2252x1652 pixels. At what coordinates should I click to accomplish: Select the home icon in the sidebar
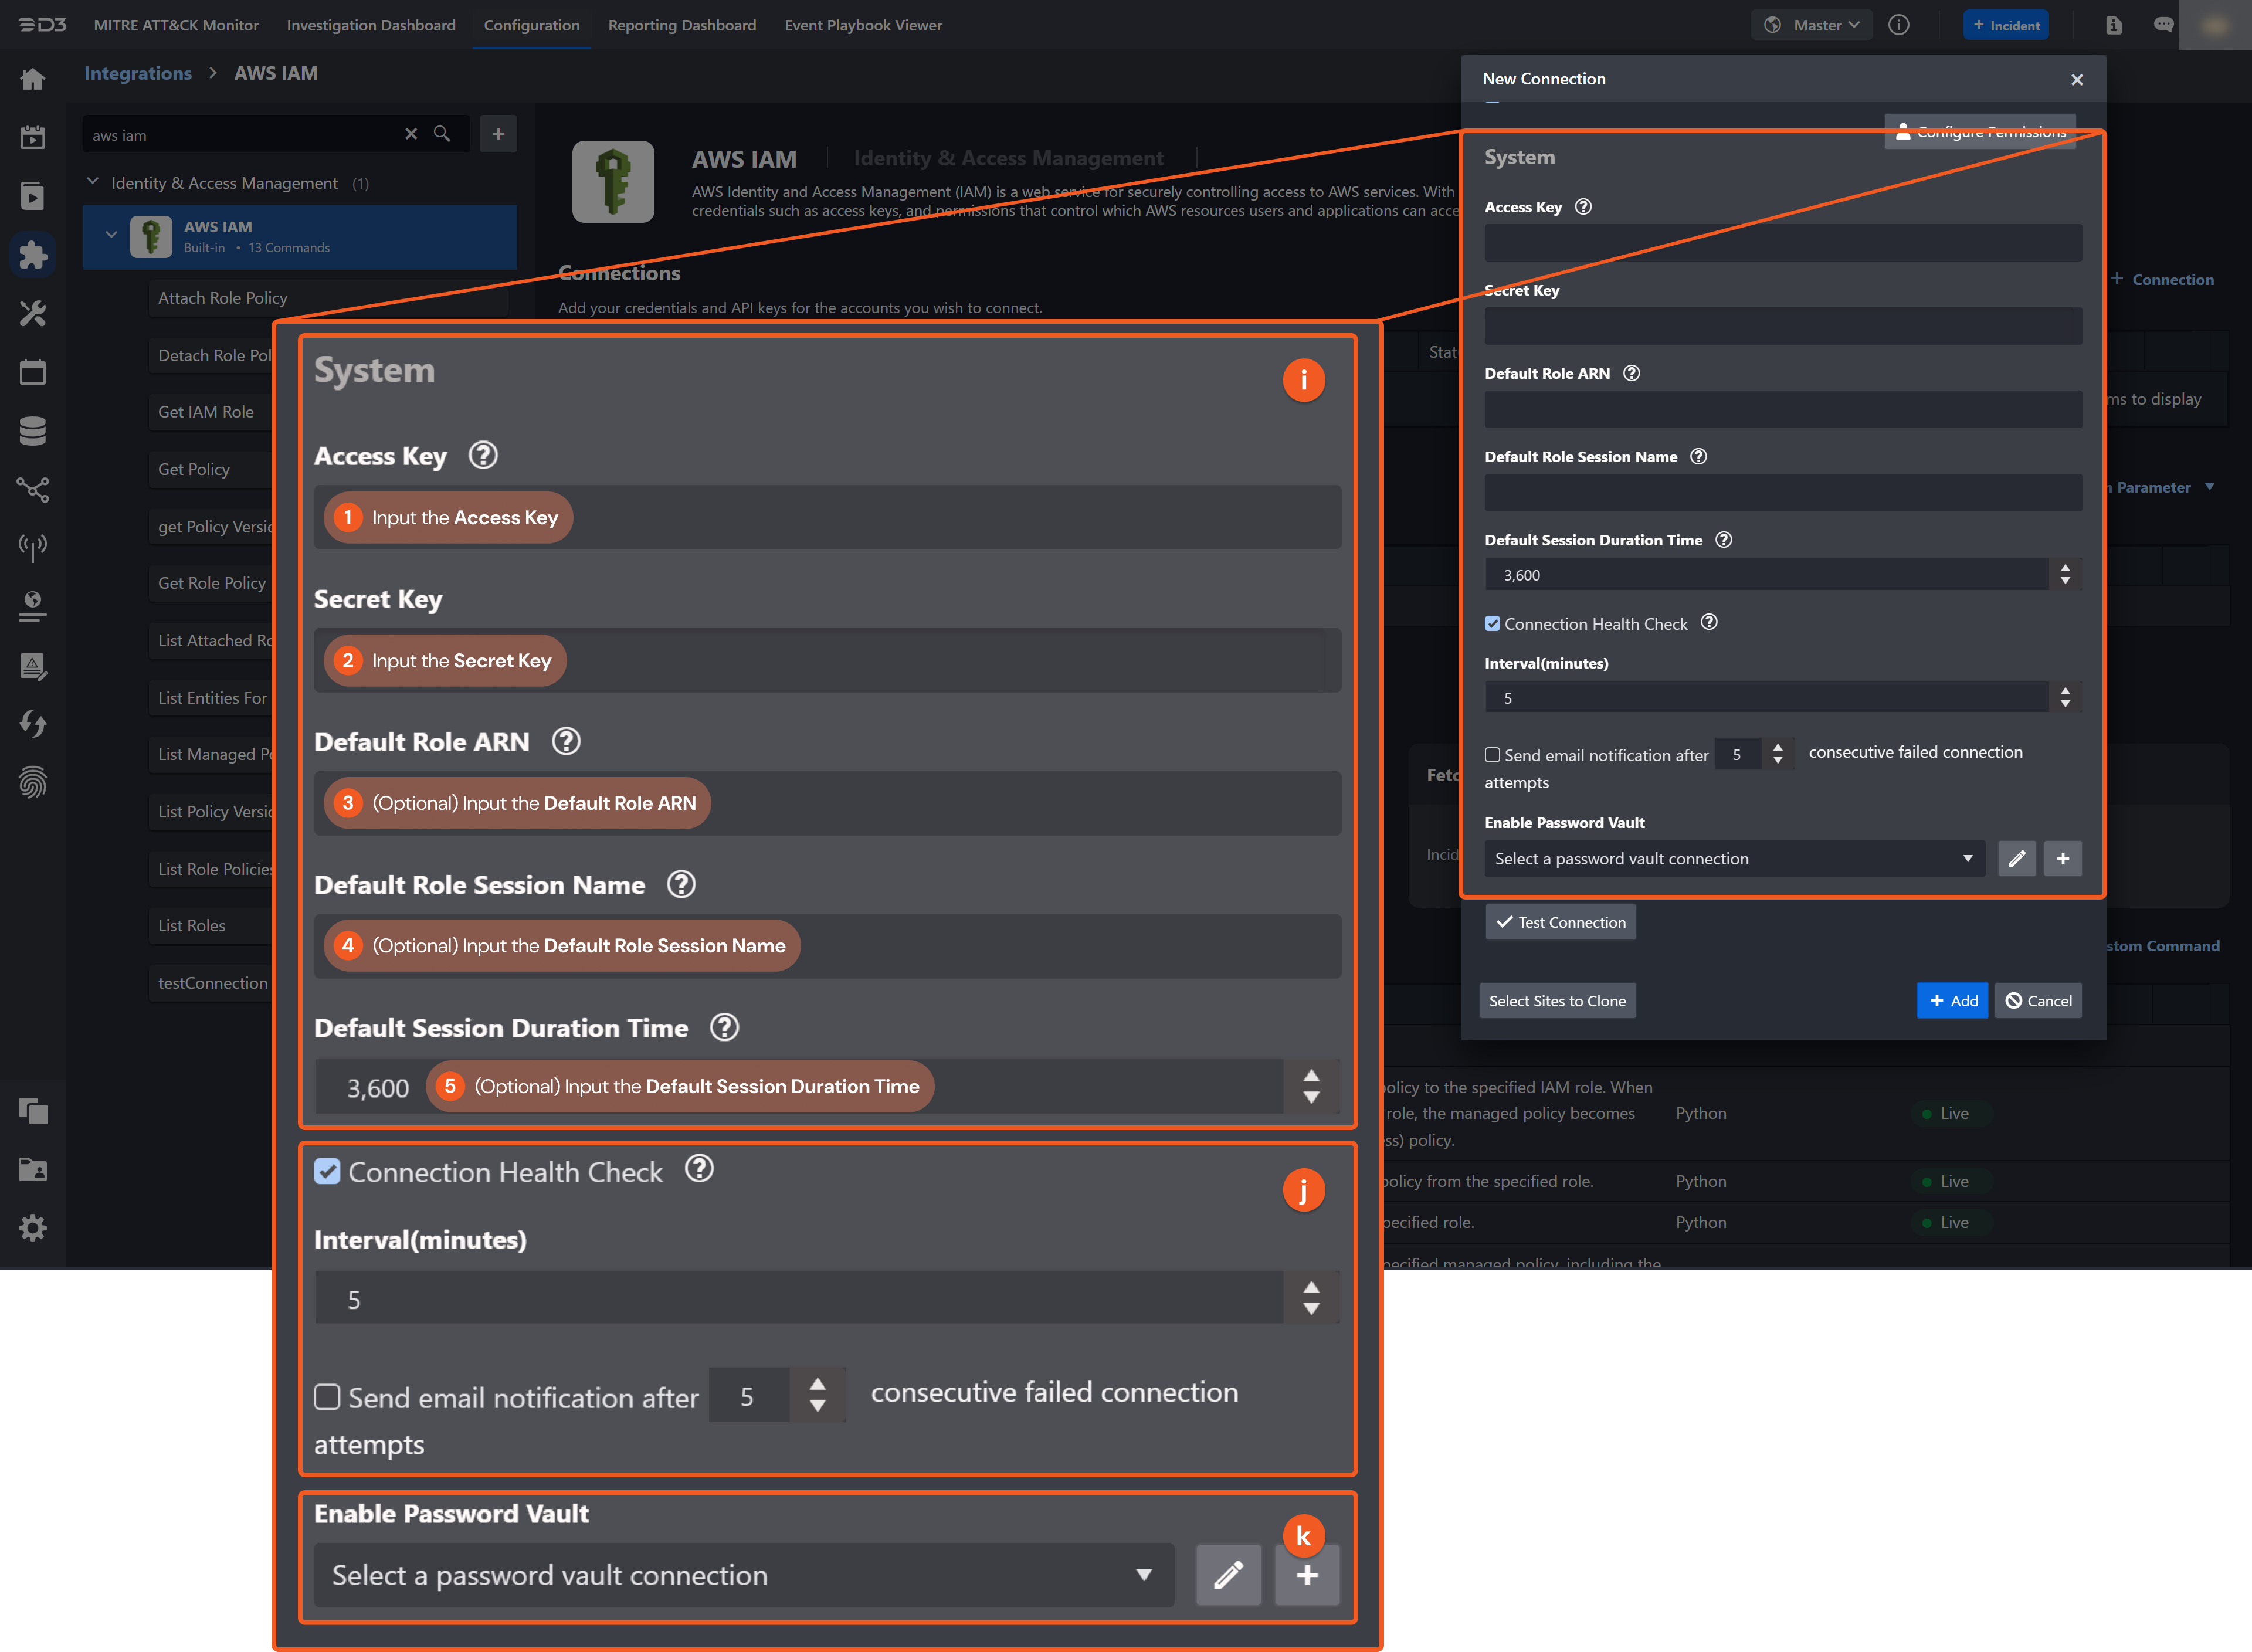coord(33,79)
